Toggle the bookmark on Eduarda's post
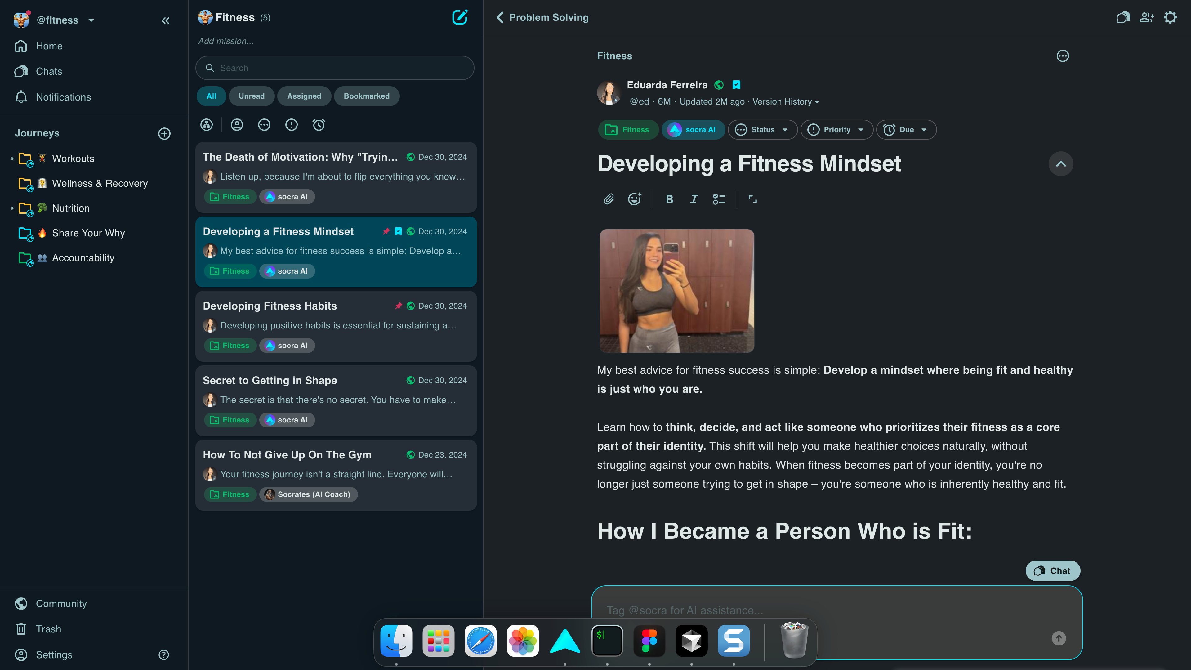The height and width of the screenshot is (670, 1191). [737, 85]
